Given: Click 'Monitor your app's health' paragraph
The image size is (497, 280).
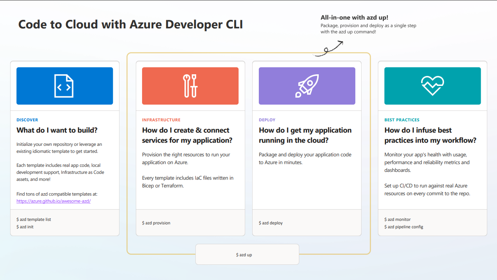Looking at the screenshot, I should [427, 162].
